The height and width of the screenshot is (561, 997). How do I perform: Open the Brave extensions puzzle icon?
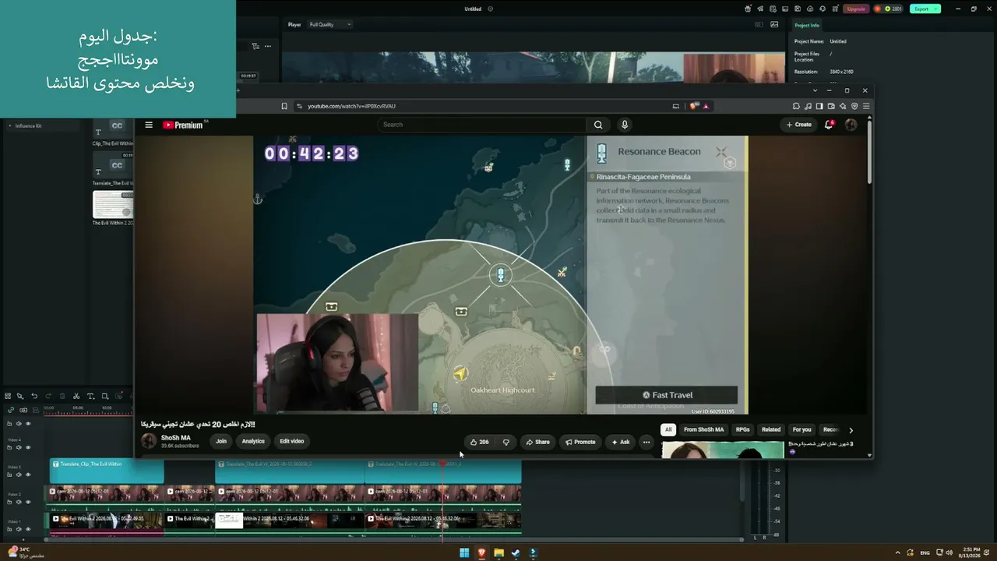(796, 106)
